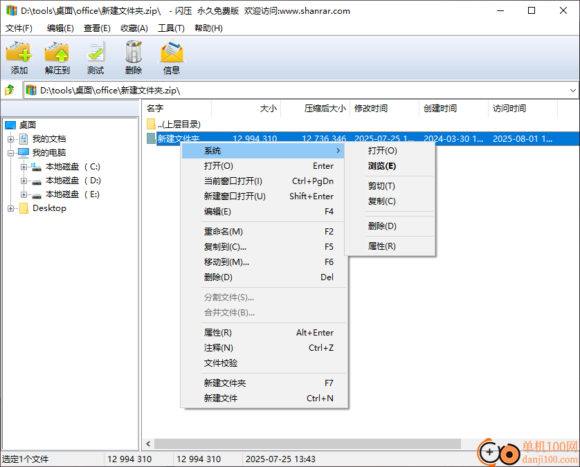Click the Delete (删除) trash can icon
The image size is (580, 467).
[x=134, y=52]
